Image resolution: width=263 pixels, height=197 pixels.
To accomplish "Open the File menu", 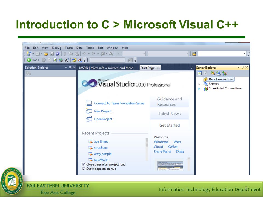I will [x=27, y=48].
